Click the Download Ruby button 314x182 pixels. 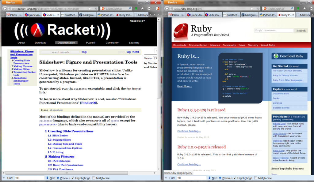(x=289, y=56)
